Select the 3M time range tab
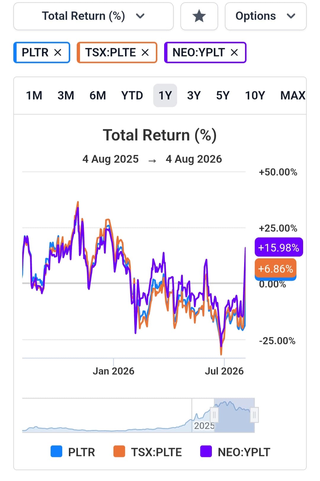This screenshot has width=320, height=481. tap(66, 95)
